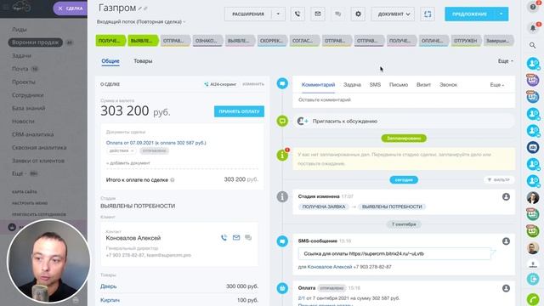Set deal stage to СКОРРЕК...
This screenshot has height=306, width=544.
tap(271, 41)
